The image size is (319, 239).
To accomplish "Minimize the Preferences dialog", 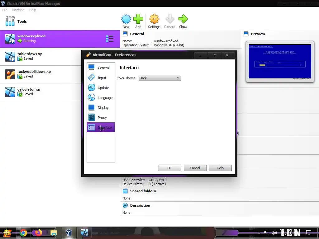I will click(201, 55).
